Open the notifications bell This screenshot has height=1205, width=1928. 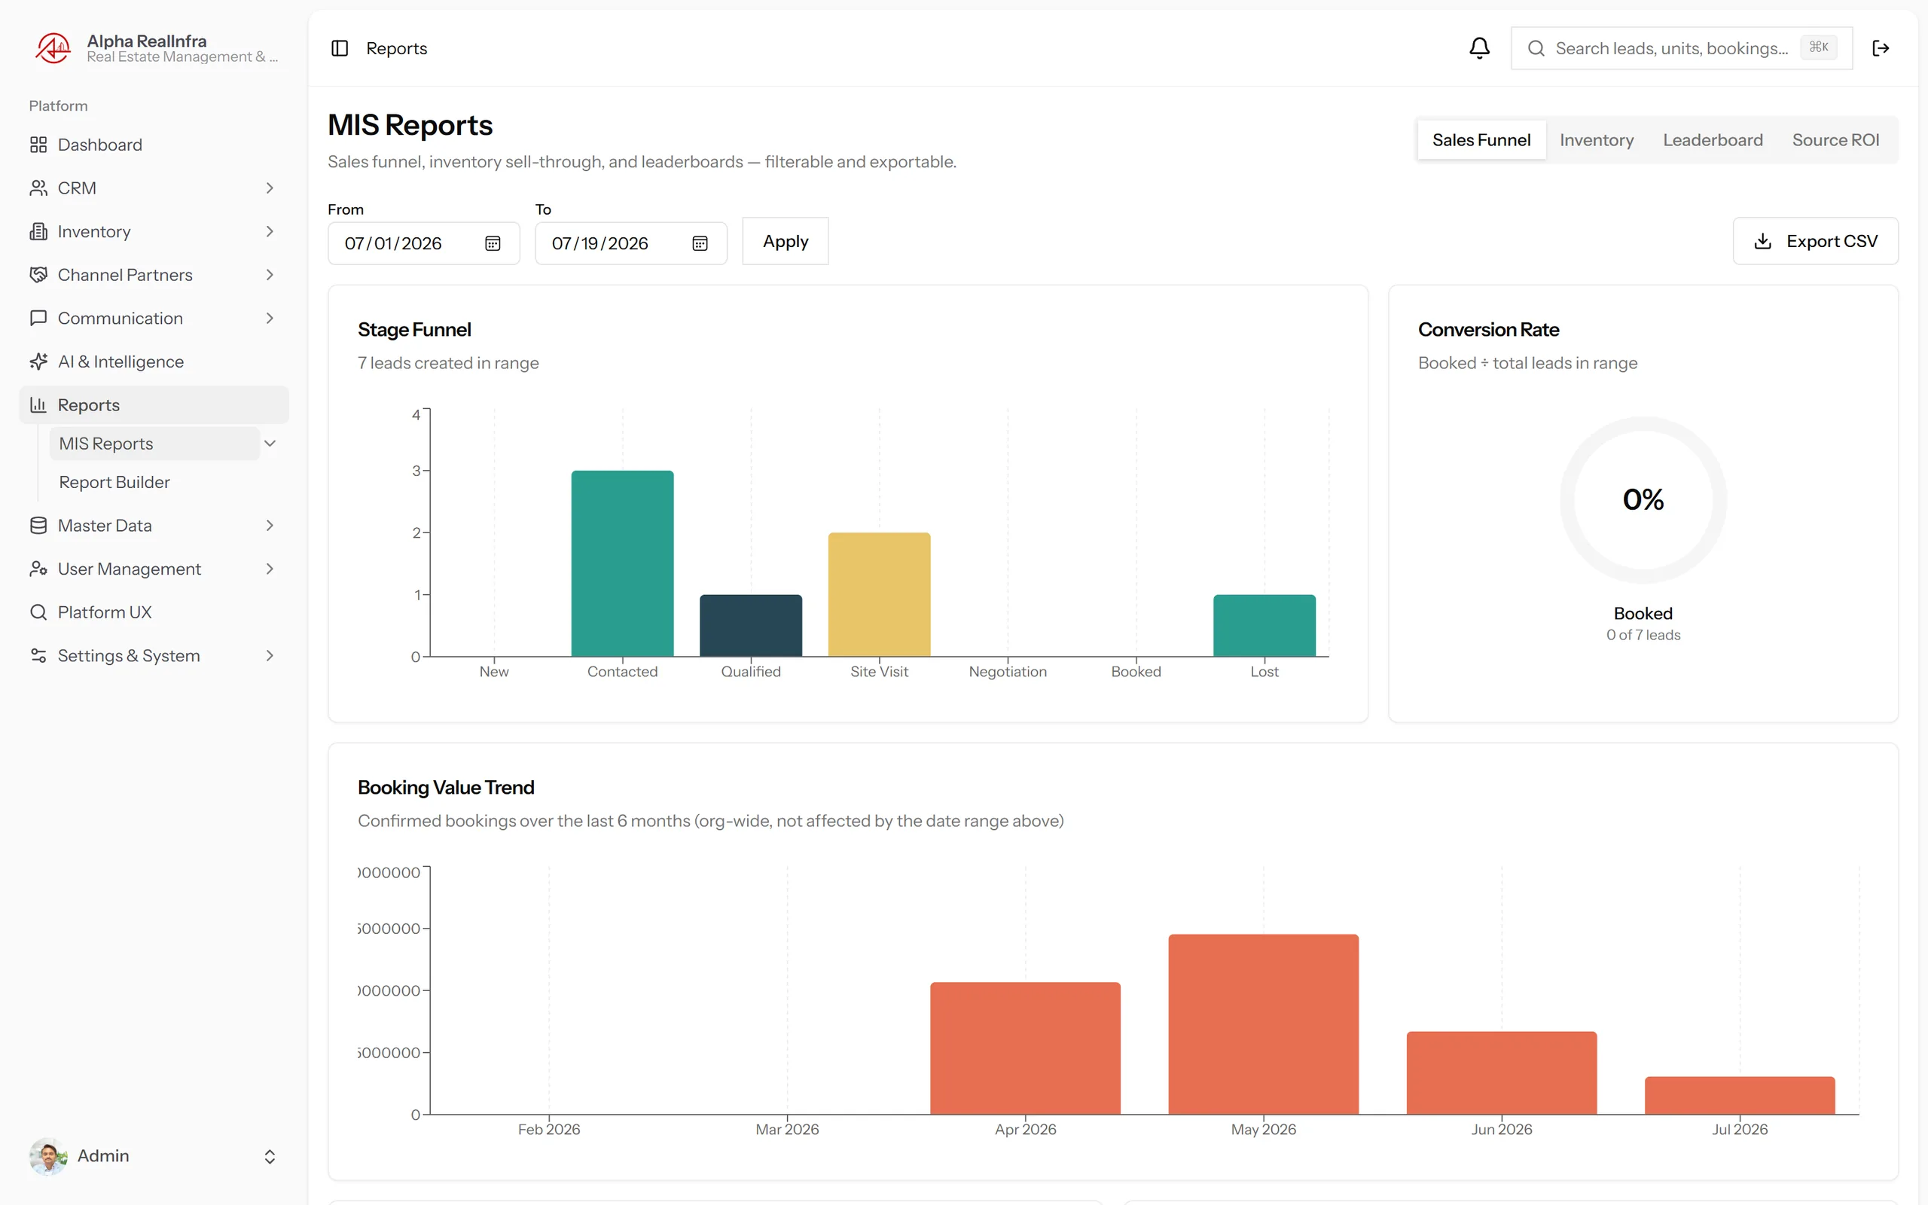[1478, 49]
